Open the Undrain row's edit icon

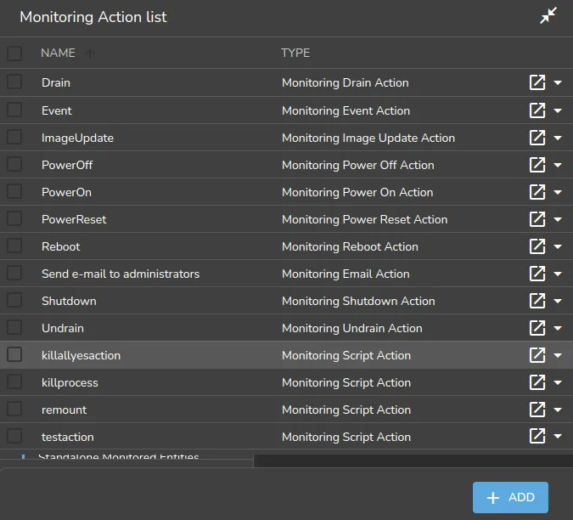click(537, 328)
